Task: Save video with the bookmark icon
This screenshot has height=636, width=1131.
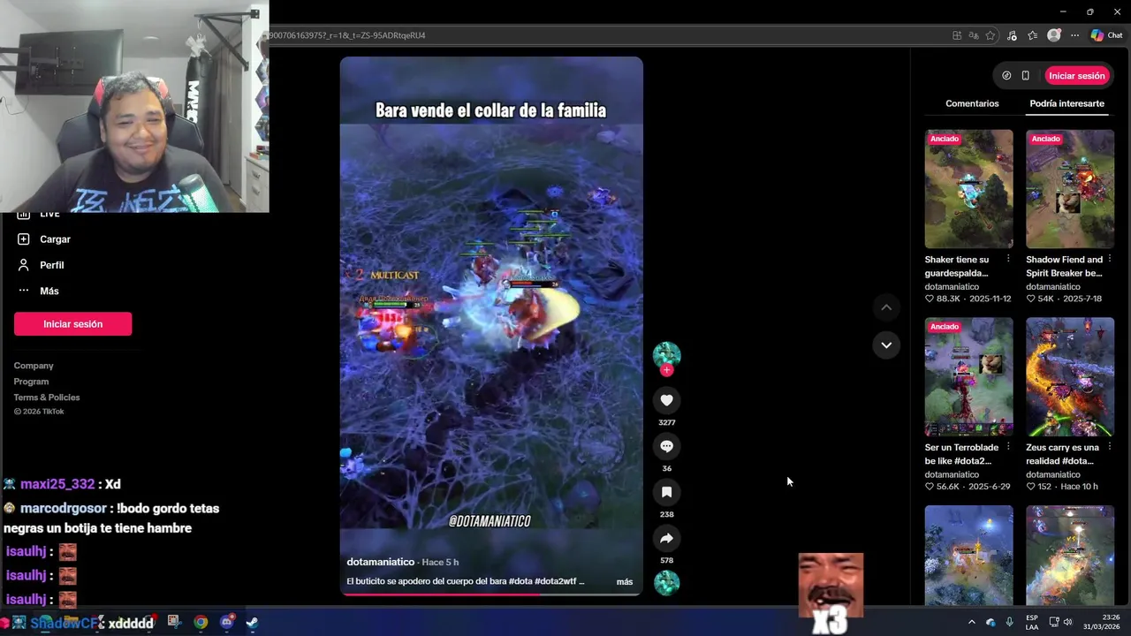Action: tap(666, 492)
